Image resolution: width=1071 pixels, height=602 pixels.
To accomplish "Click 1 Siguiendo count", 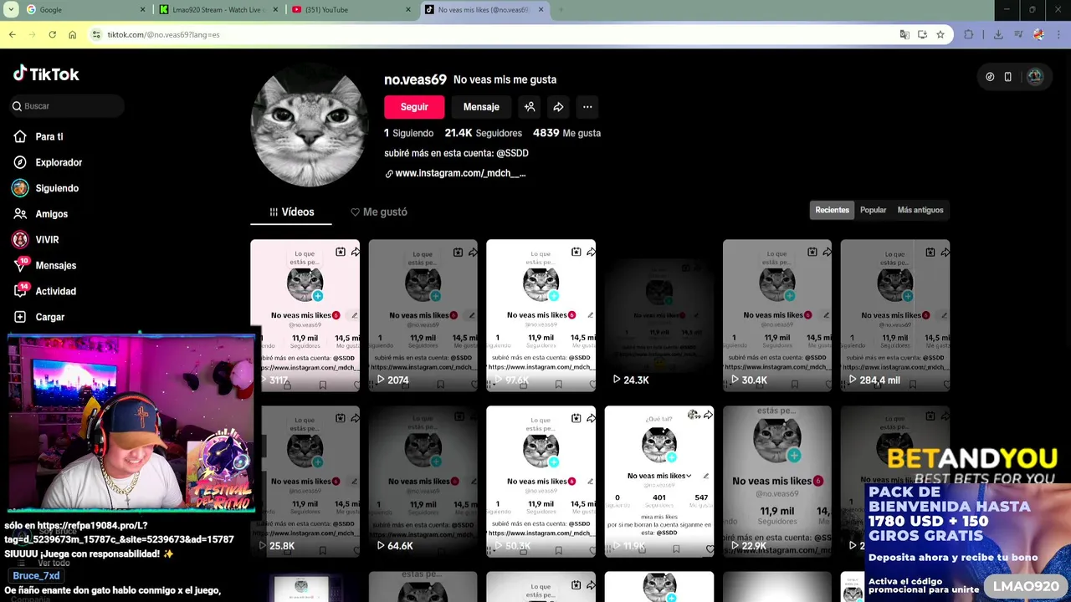I will [x=408, y=133].
